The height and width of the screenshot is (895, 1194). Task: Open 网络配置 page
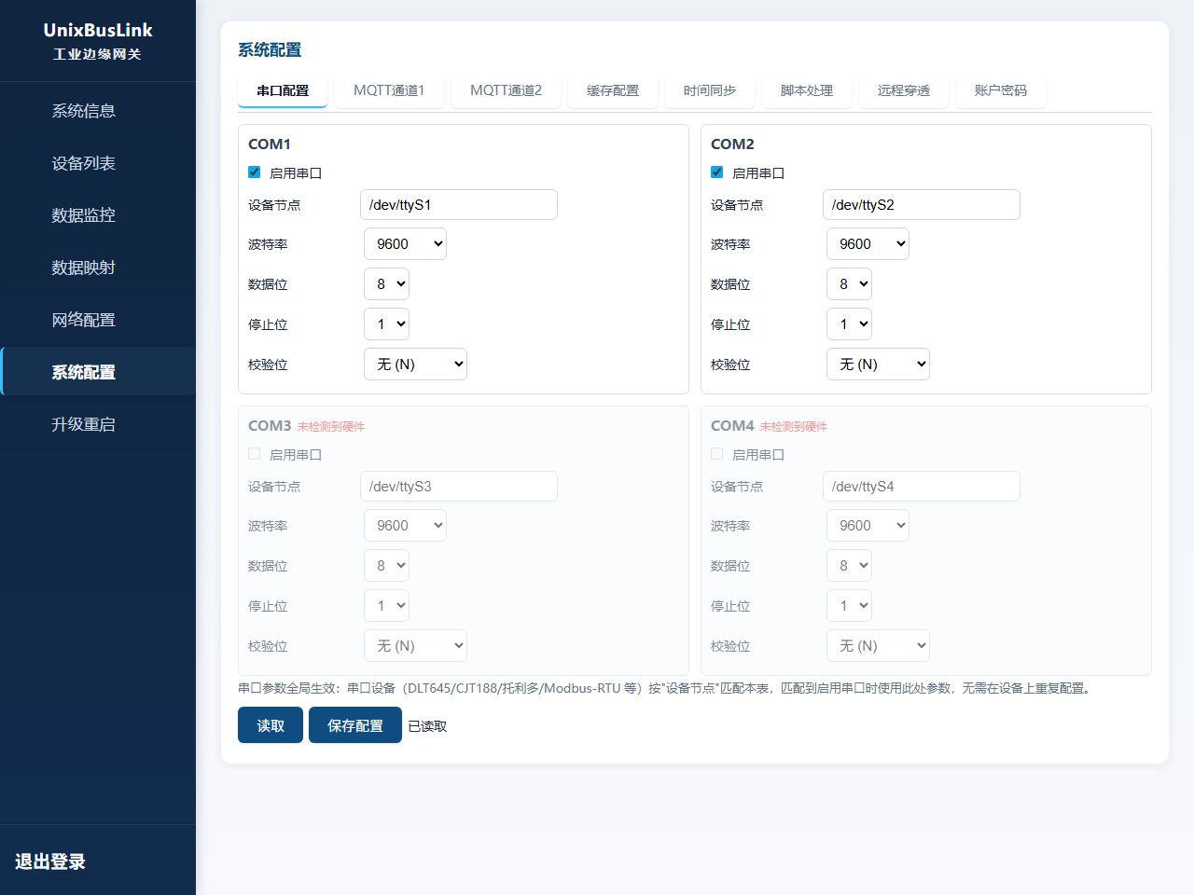click(x=98, y=320)
